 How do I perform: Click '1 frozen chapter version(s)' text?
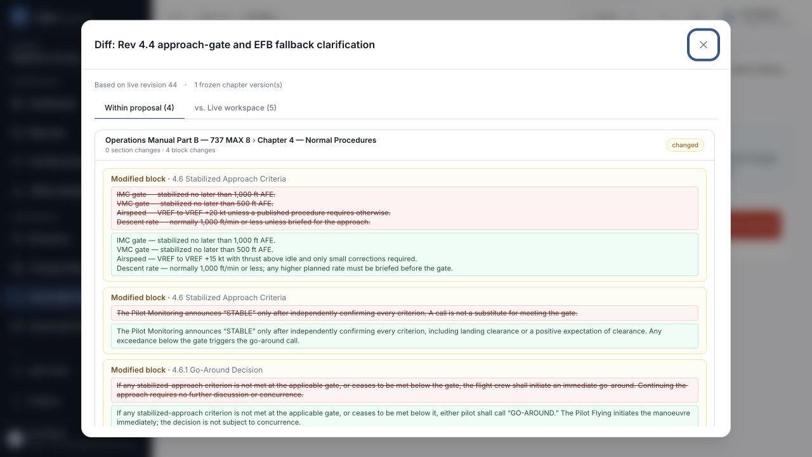(x=238, y=85)
